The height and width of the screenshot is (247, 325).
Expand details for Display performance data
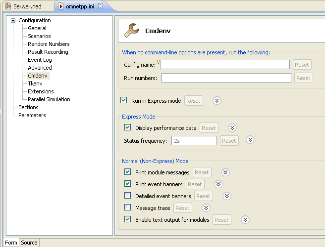click(x=232, y=128)
